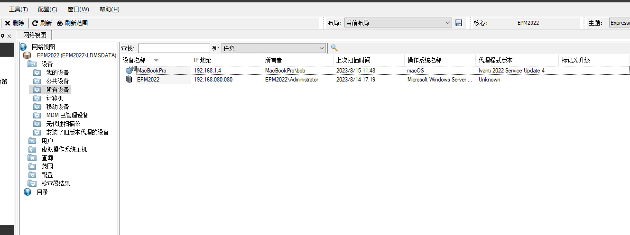Click the 安装了旧版本代理的设备 folder icon
Screen dimensions: 630x235
(x=37, y=132)
